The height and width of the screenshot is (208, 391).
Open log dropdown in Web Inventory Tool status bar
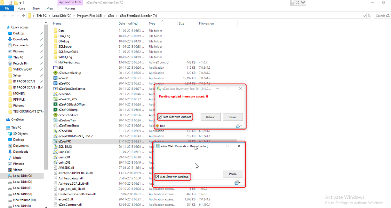tap(239, 126)
